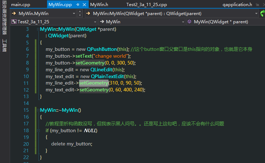Viewport: 265px width, 163px height.
Task: Open the Test2_3a_11_25.cpp tab
Action: [147, 5]
